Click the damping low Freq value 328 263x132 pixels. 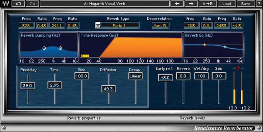point(26,26)
